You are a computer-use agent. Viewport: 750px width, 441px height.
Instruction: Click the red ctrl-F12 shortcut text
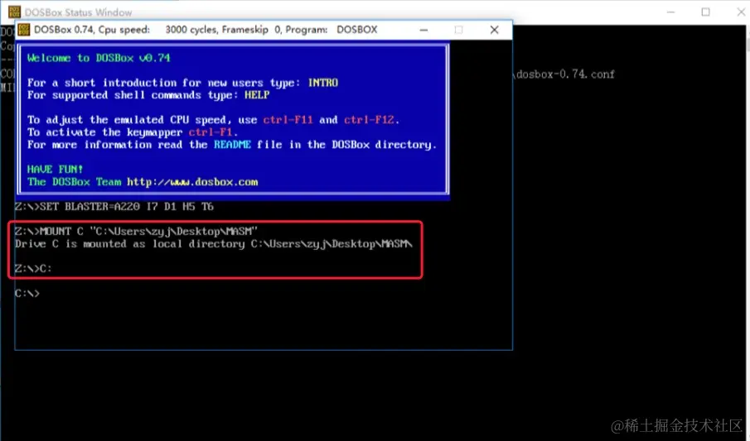[x=369, y=120]
